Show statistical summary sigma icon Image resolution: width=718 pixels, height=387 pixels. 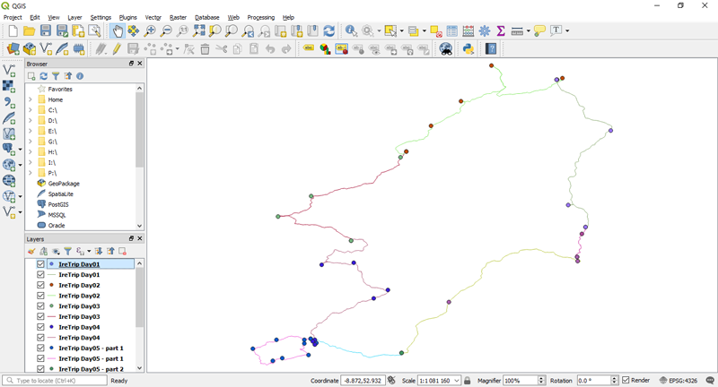pos(501,30)
